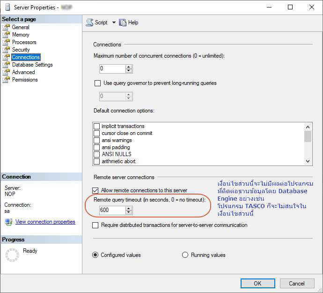The image size is (323, 293).
Task: Click the Script toolbar icon
Action: 89,23
